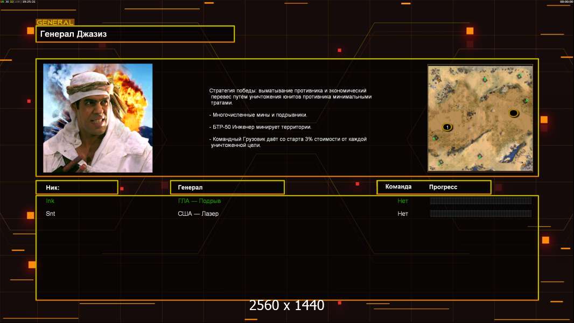Click team value 'Нет' for Snt
Screen dimensions: 574x323
point(403,214)
